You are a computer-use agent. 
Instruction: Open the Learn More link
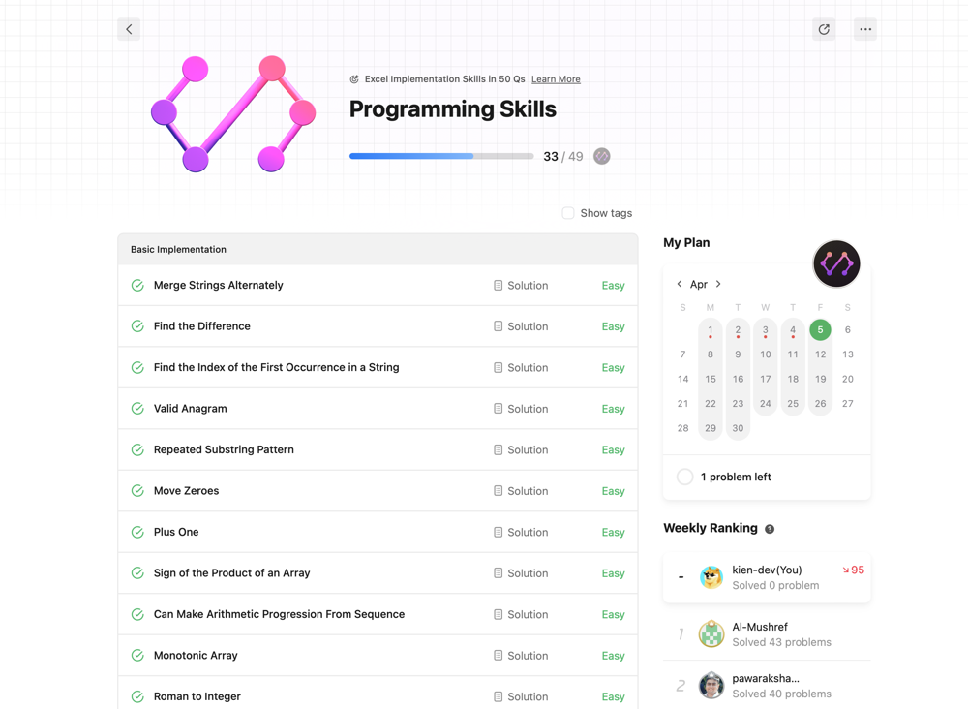coord(556,79)
